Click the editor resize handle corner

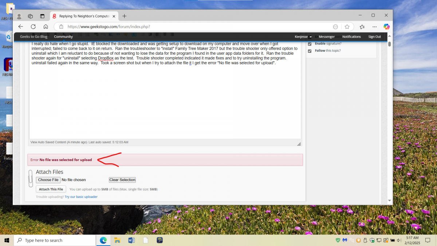(x=299, y=144)
